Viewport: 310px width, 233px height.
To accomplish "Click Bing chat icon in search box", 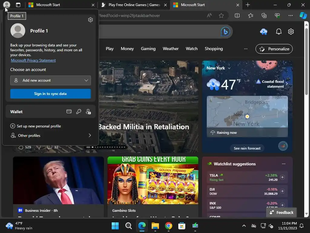I will point(225,32).
